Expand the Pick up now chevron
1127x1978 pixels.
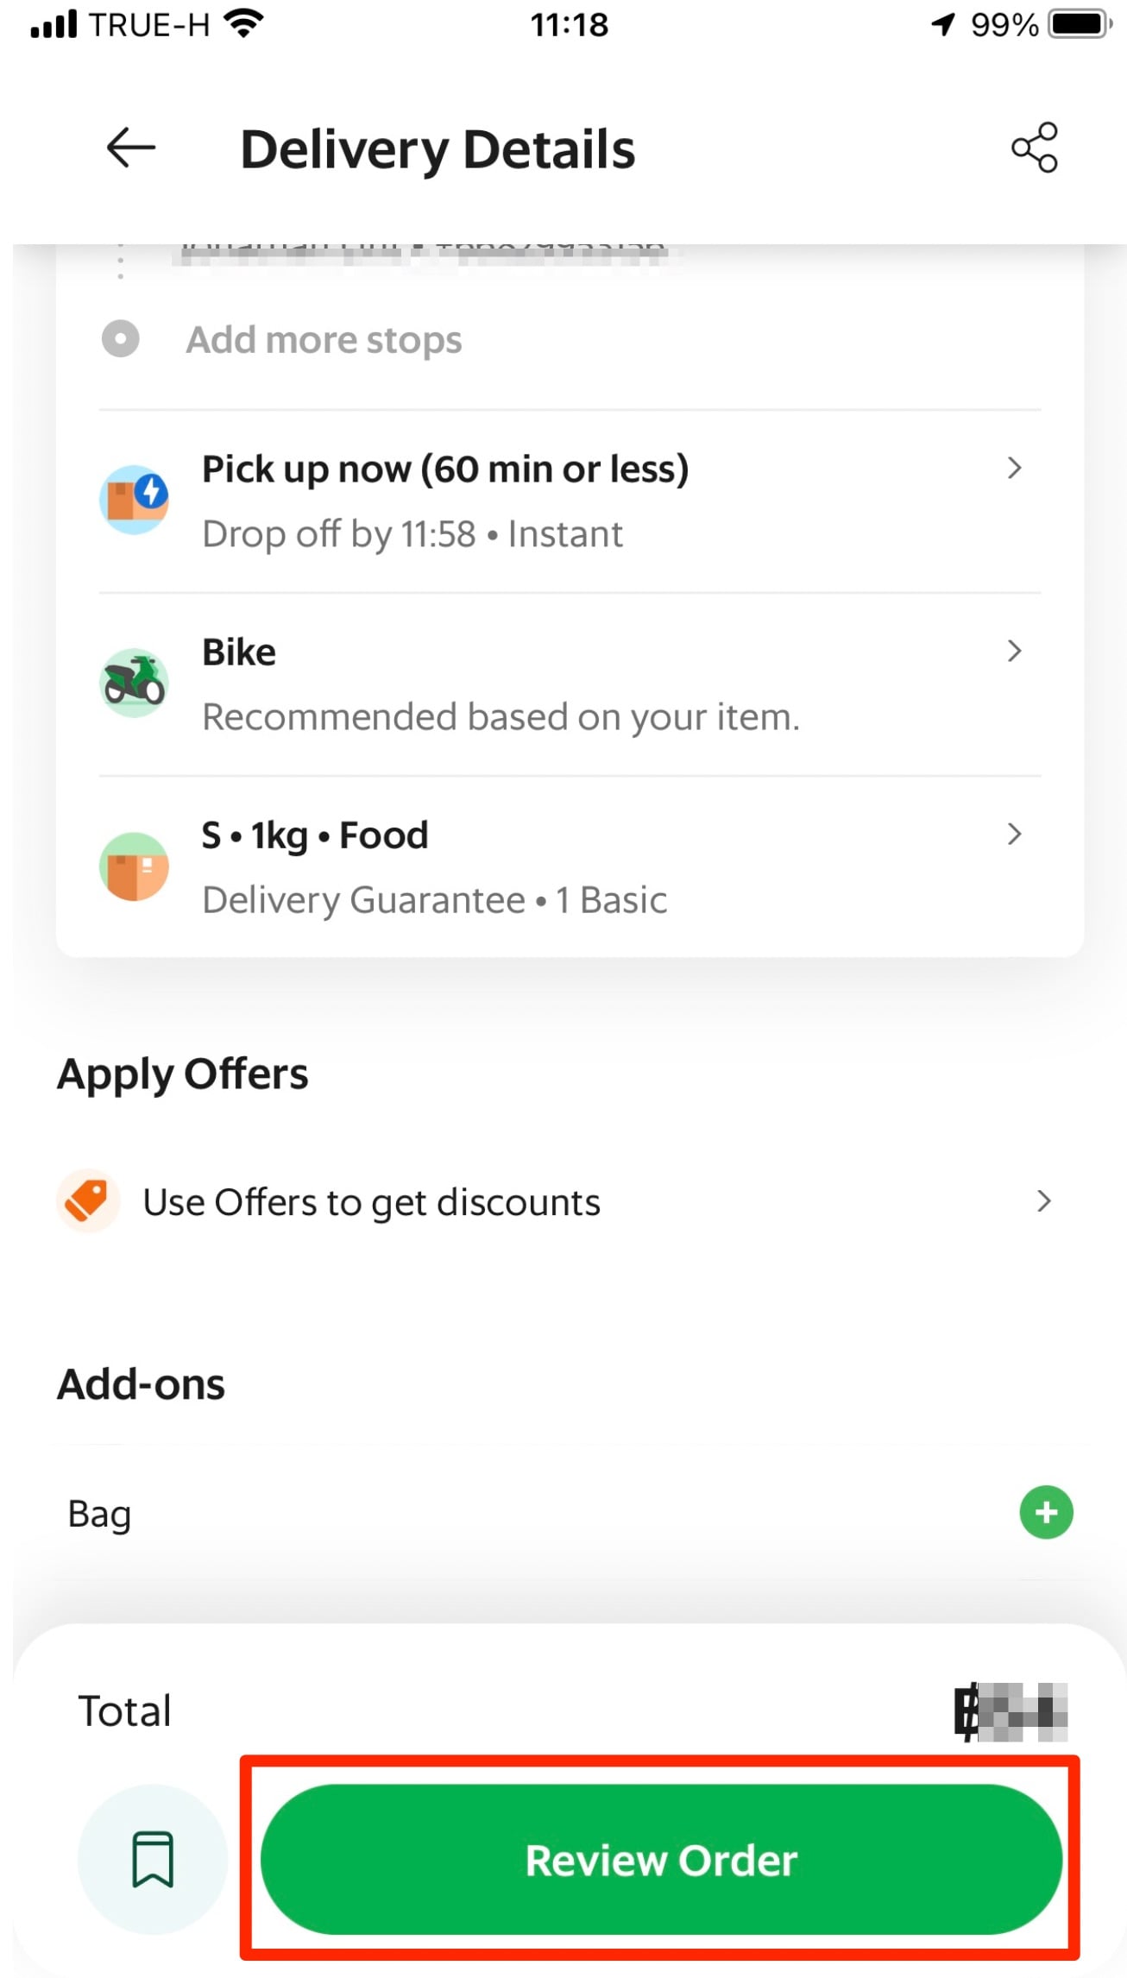click(x=1015, y=468)
